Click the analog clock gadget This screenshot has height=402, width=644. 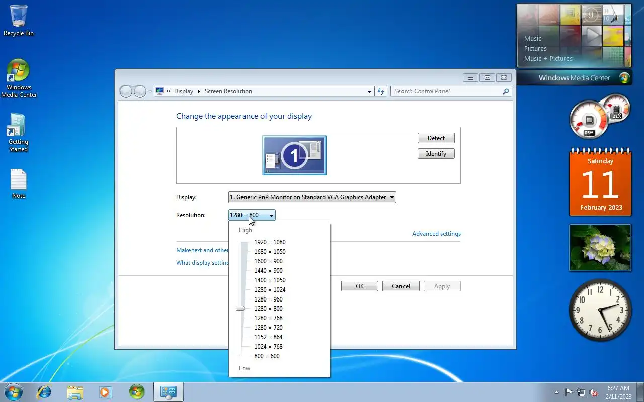pyautogui.click(x=600, y=310)
